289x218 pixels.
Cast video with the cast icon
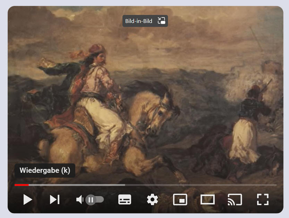point(235,200)
